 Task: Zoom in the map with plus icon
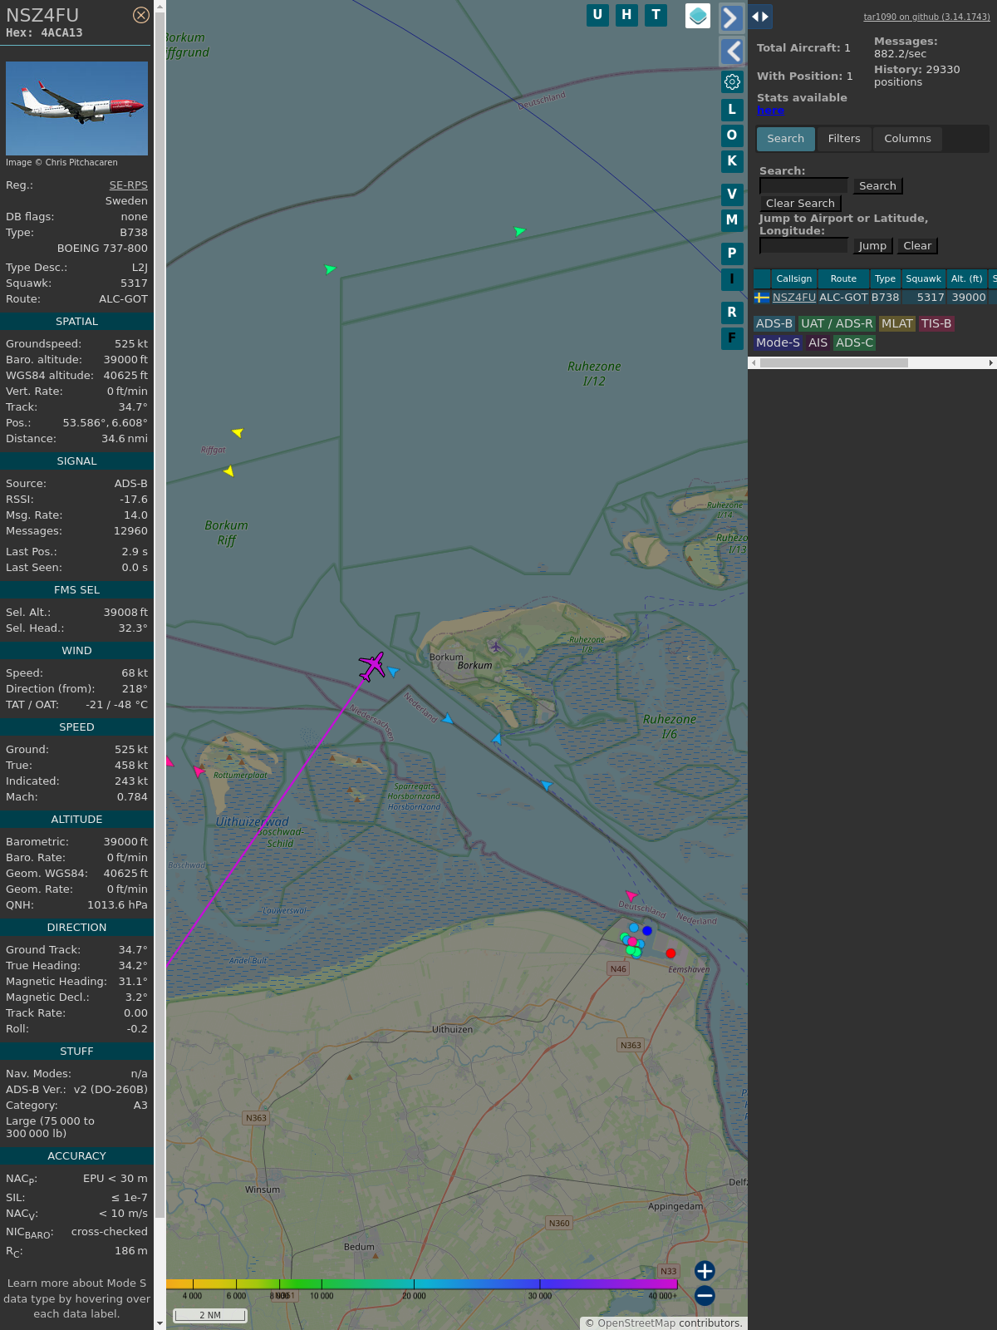coord(705,1271)
